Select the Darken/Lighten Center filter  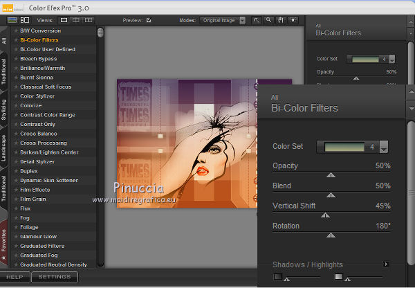(49, 152)
